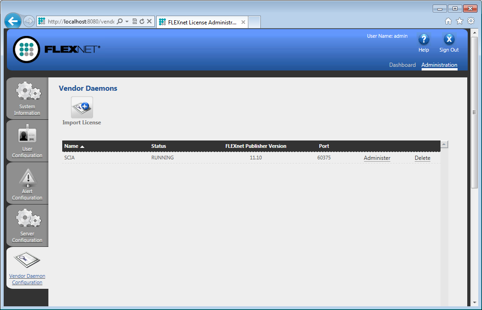Open a new browser tab

coord(254,22)
